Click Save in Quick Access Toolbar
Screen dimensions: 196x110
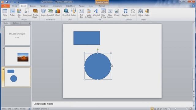click(6, 2)
